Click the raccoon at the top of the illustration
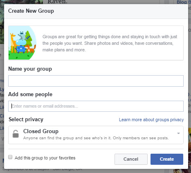191x173 pixels. [x=23, y=35]
